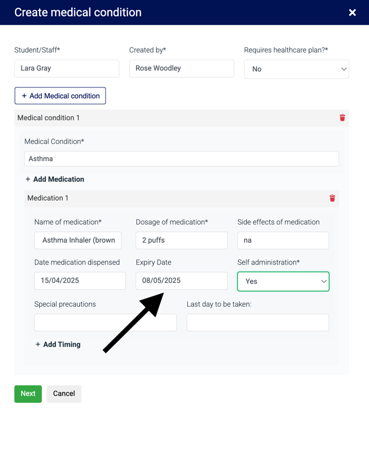The image size is (369, 454).
Task: Focus the Student/Staff field showing Lara Gray
Action: (67, 68)
